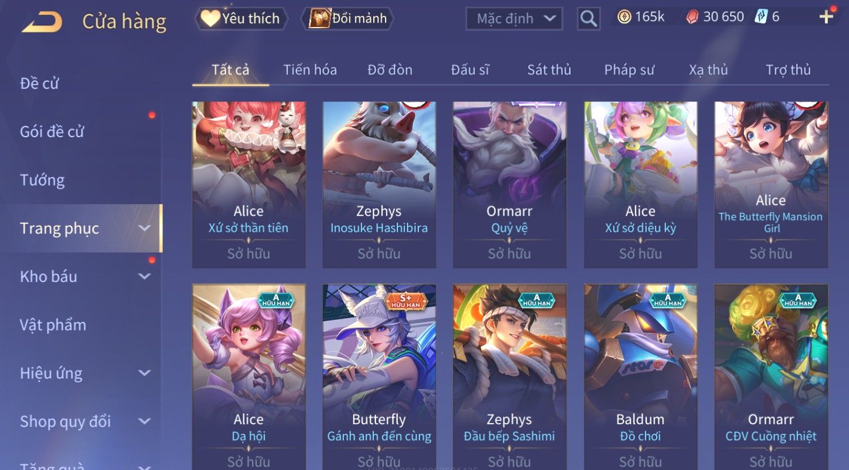
Task: Switch to the Tiến hóa tab
Action: 310,70
